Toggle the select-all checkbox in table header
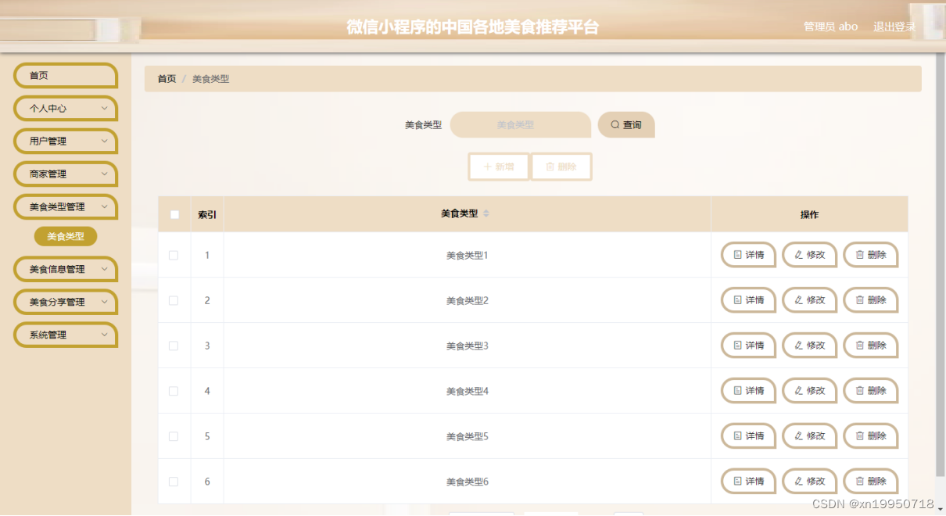Viewport: 946px width, 516px height. point(174,214)
